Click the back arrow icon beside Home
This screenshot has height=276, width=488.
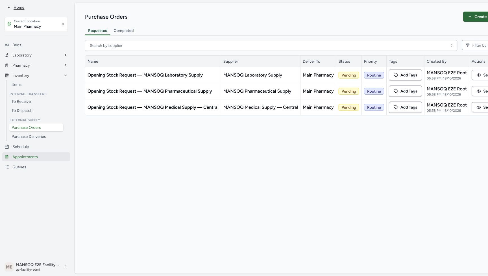[x=9, y=8]
